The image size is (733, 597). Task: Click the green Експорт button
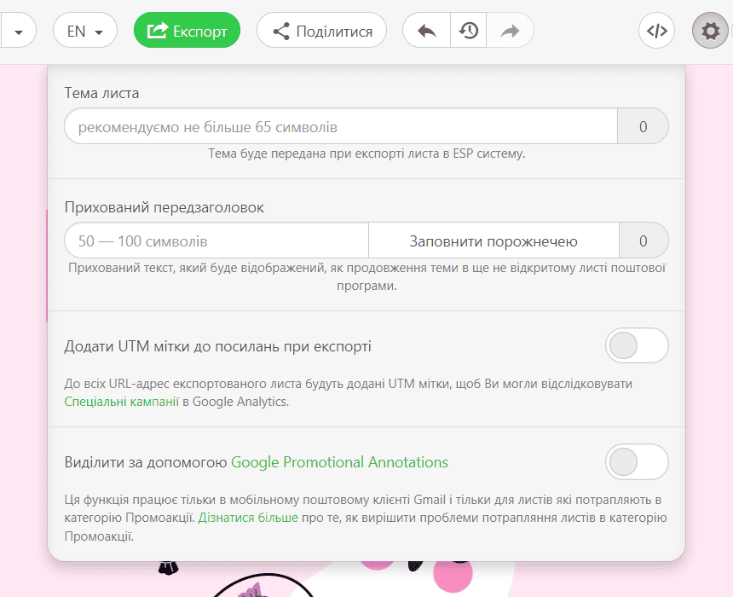pyautogui.click(x=187, y=32)
